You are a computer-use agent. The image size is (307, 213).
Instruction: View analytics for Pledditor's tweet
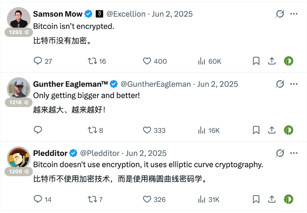point(203,199)
